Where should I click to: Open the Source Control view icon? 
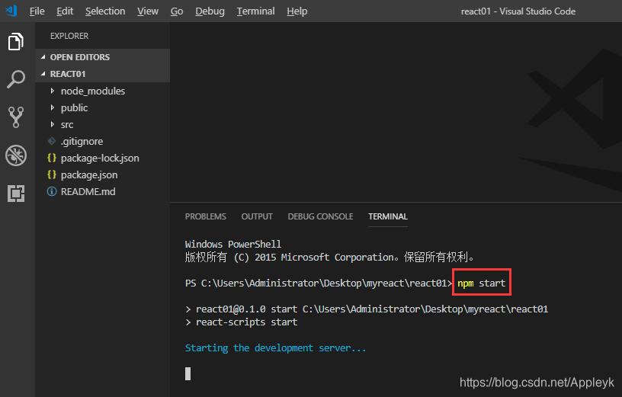coord(16,117)
